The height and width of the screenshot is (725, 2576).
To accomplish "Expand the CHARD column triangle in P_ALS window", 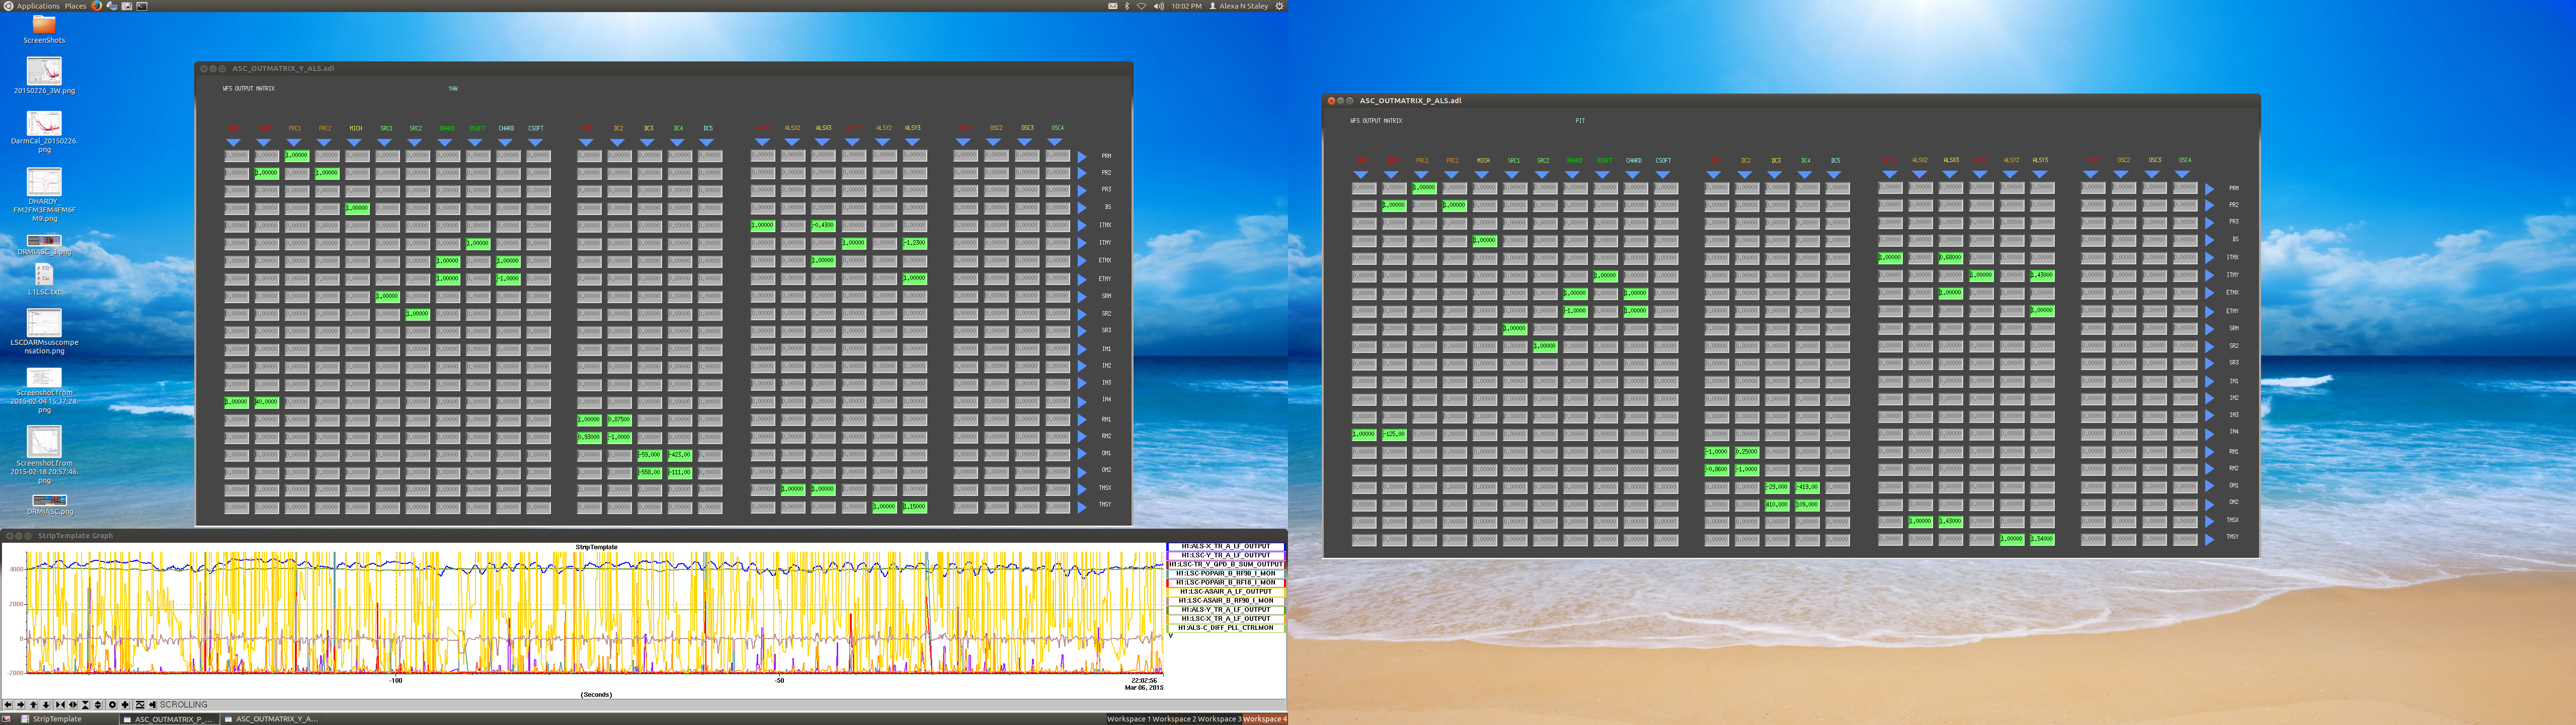I will tap(1632, 174).
